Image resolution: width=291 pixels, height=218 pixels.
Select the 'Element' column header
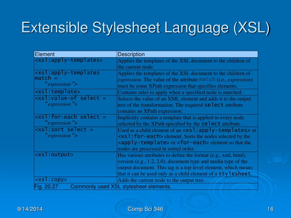(76, 54)
